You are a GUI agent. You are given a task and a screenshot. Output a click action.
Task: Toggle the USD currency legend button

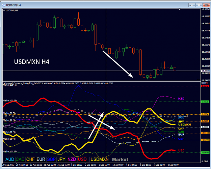point(82,159)
